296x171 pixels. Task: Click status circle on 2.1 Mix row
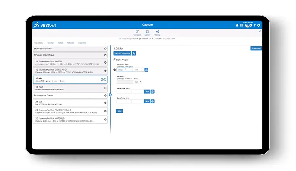(x=105, y=103)
